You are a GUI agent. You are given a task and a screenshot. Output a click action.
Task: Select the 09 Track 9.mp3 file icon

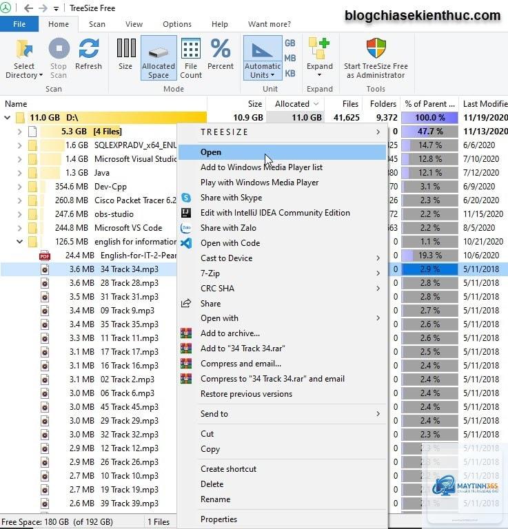[x=45, y=311]
